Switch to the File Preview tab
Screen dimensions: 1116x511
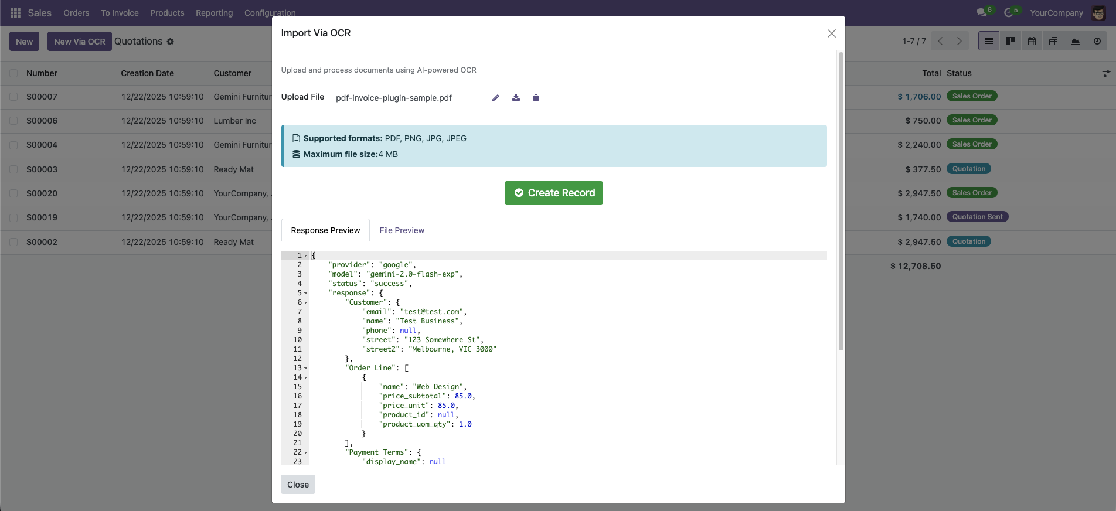click(402, 230)
